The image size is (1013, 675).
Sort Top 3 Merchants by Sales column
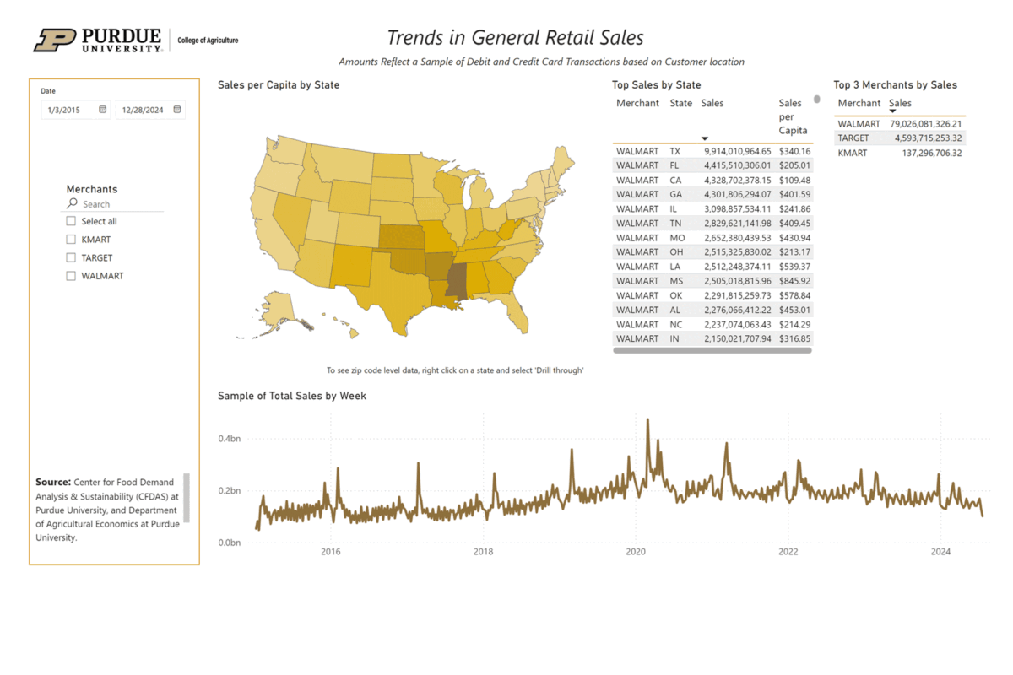coord(900,103)
